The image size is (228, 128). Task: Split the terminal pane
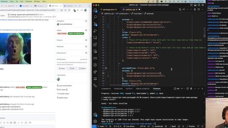188,89
